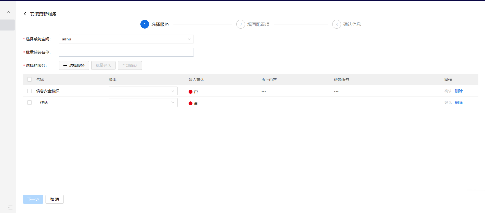The height and width of the screenshot is (213, 485).
Task: Select the highlighted sidebar menu item
Action: [7, 25]
